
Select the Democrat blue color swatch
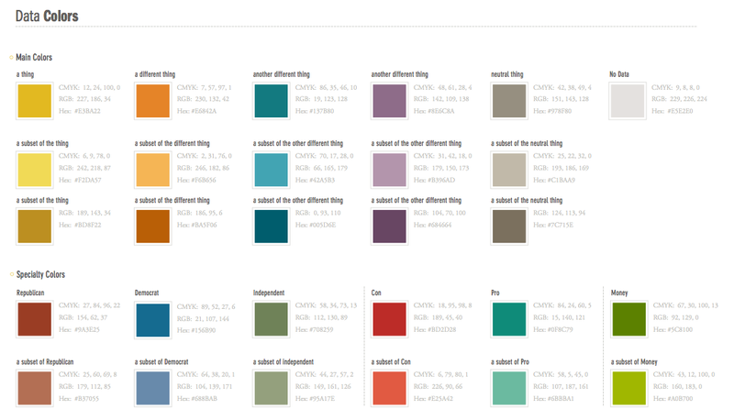tap(152, 318)
